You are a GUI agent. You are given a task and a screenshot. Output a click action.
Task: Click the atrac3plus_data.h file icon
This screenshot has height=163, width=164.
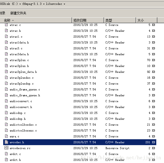(x=6, y=71)
